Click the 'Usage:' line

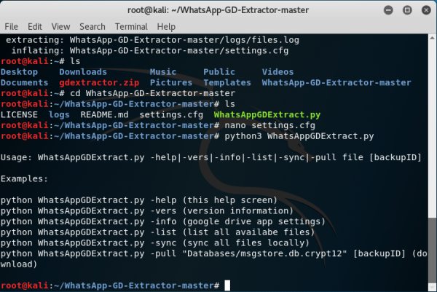coord(211,157)
